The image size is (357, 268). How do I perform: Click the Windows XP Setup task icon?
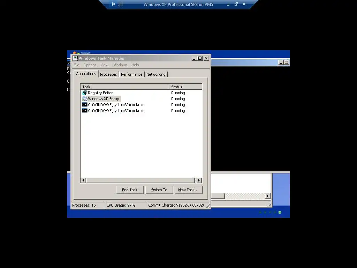[84, 99]
